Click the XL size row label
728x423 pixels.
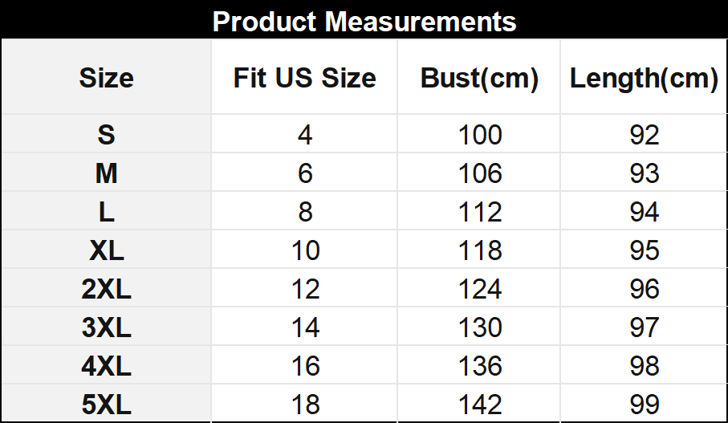pyautogui.click(x=106, y=250)
